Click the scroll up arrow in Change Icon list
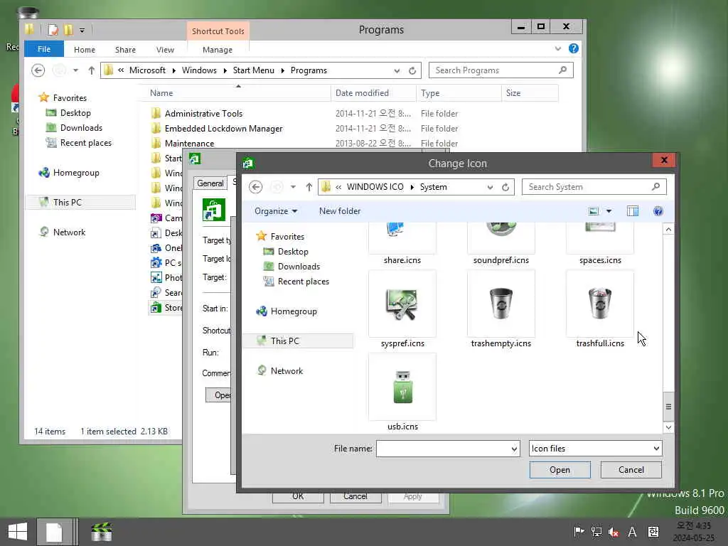 [x=668, y=230]
